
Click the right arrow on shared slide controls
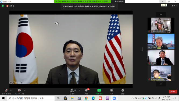coord(22,83)
